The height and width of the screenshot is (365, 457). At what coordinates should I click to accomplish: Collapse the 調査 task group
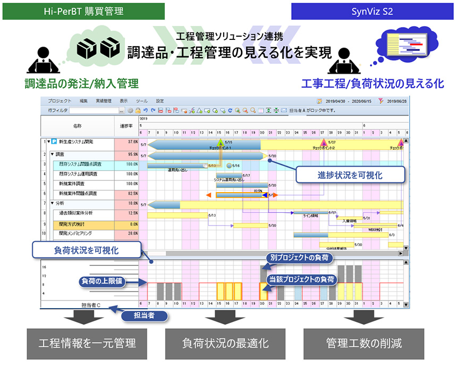52,154
